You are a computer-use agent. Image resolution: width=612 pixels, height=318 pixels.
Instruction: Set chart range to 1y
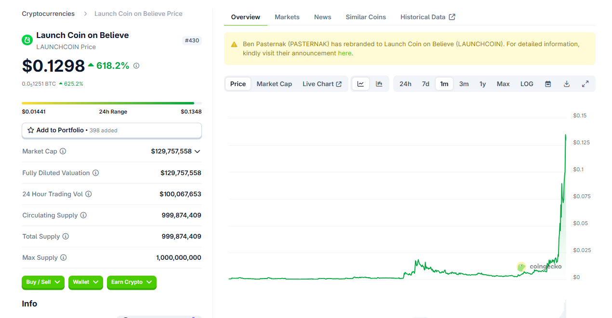482,84
